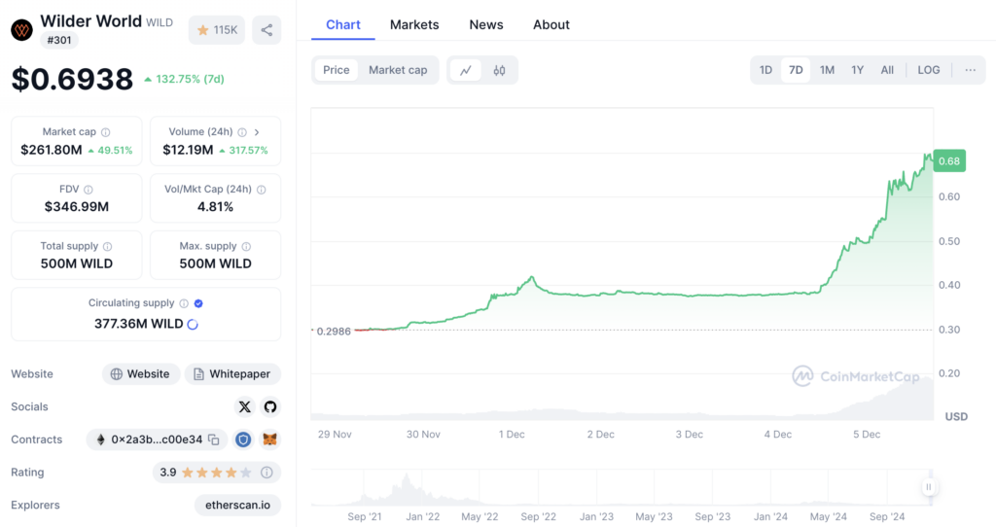Open the etherscan.io explorer link
996x527 pixels.
pos(237,506)
